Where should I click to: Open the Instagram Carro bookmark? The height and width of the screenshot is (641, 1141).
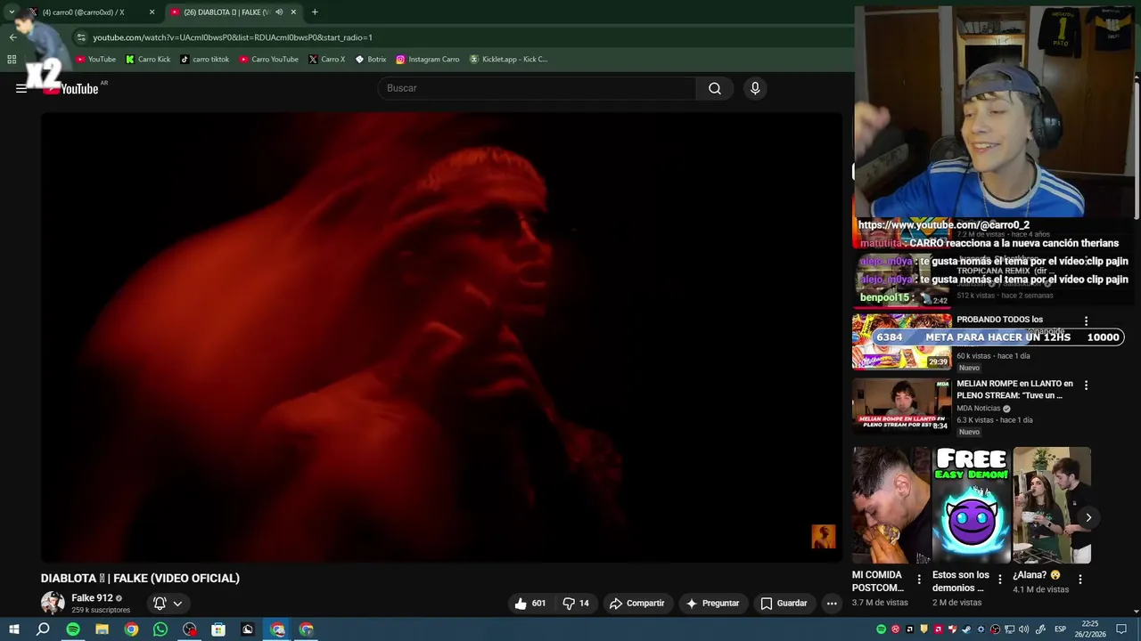pos(428,60)
